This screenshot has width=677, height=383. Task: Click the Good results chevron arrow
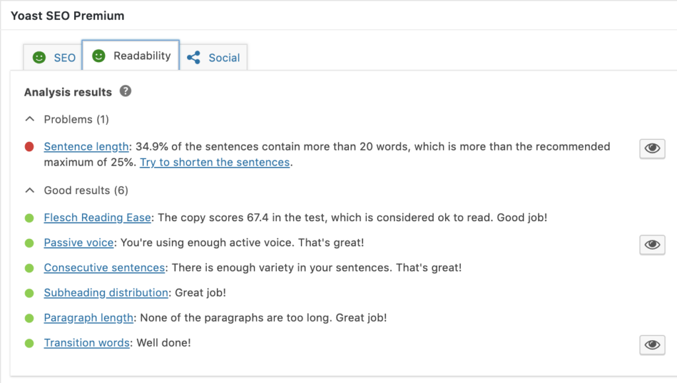[x=30, y=190]
